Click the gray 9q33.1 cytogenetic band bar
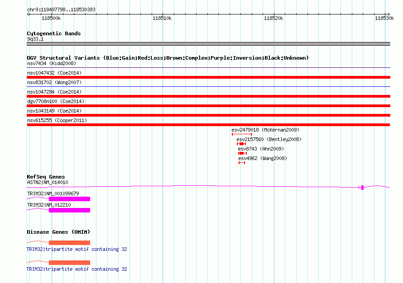Image resolution: width=403 pixels, height=283 pixels. click(208, 44)
